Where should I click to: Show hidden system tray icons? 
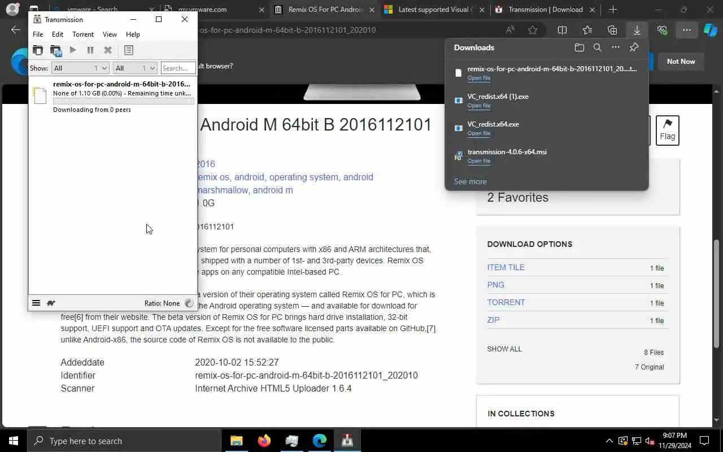click(609, 441)
